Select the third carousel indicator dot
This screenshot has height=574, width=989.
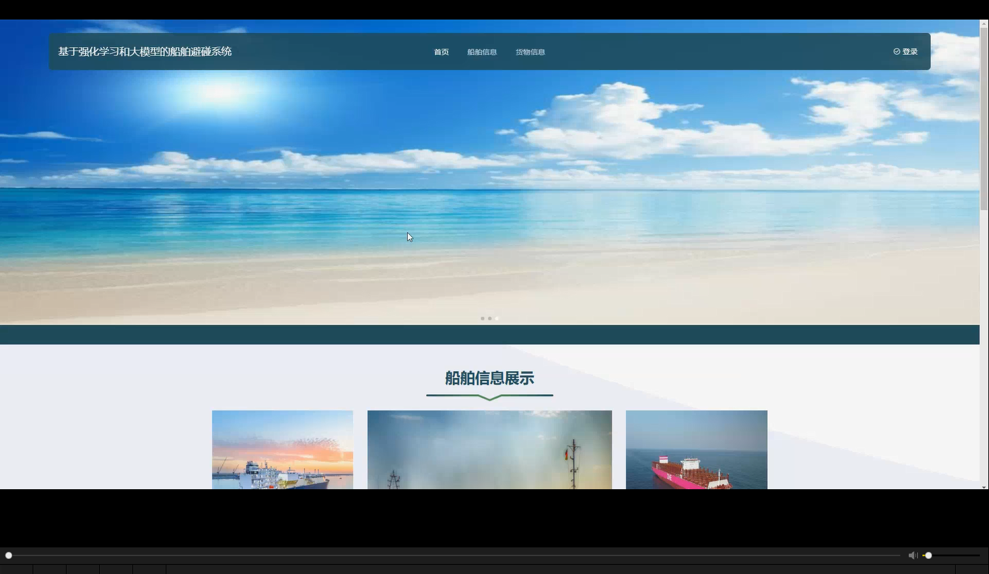[x=496, y=318]
